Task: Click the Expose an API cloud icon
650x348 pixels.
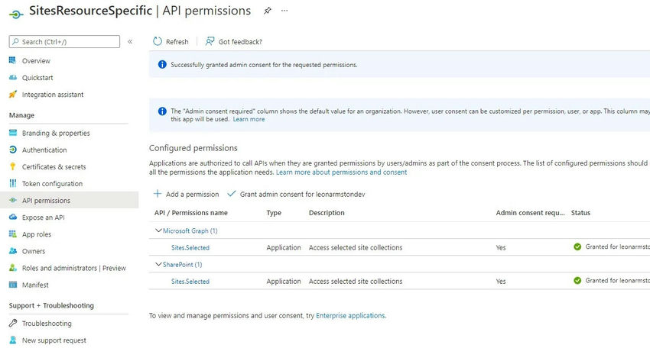Action: pos(13,217)
